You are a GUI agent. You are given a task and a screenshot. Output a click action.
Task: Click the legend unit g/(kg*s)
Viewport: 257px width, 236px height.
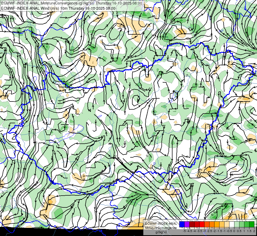coord(161,232)
